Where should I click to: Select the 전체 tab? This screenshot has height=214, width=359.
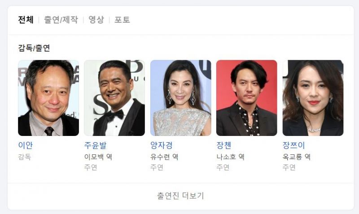[x=26, y=20]
